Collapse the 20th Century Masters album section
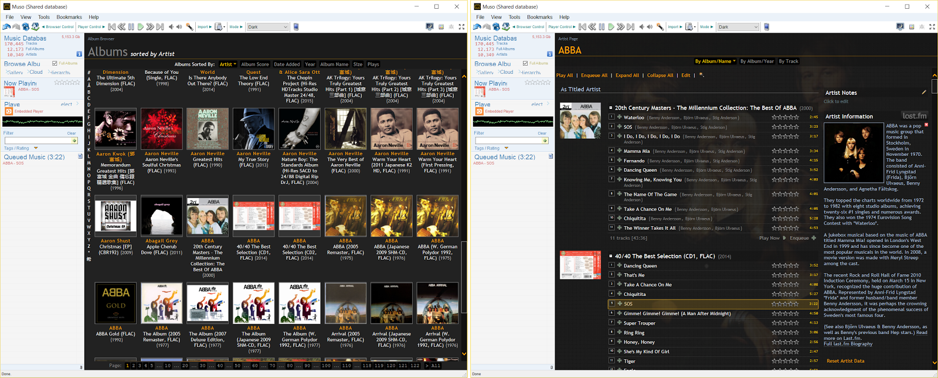938x378 pixels. click(x=611, y=108)
